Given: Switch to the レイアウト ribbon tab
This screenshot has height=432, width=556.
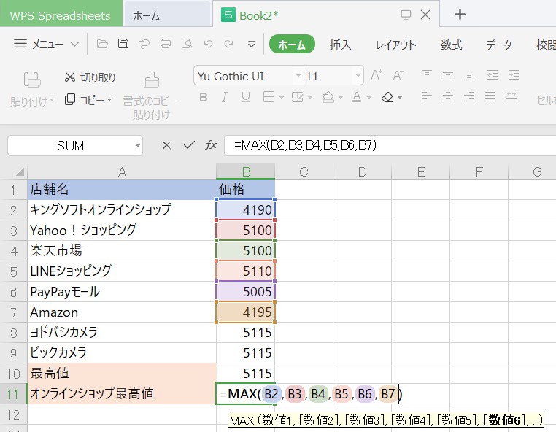Looking at the screenshot, I should pyautogui.click(x=395, y=45).
